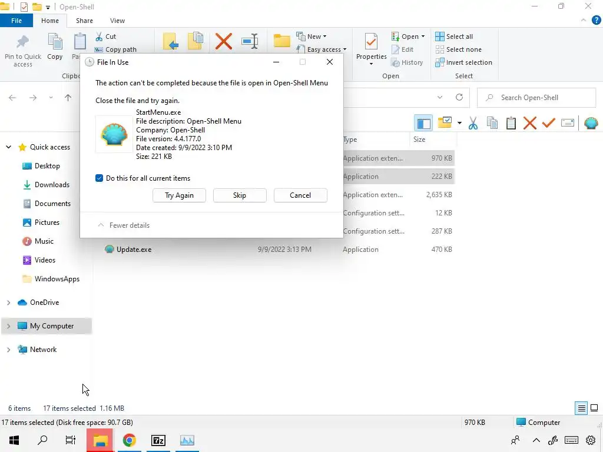Select Documents in navigation pane
This screenshot has width=603, height=452.
[47, 204]
